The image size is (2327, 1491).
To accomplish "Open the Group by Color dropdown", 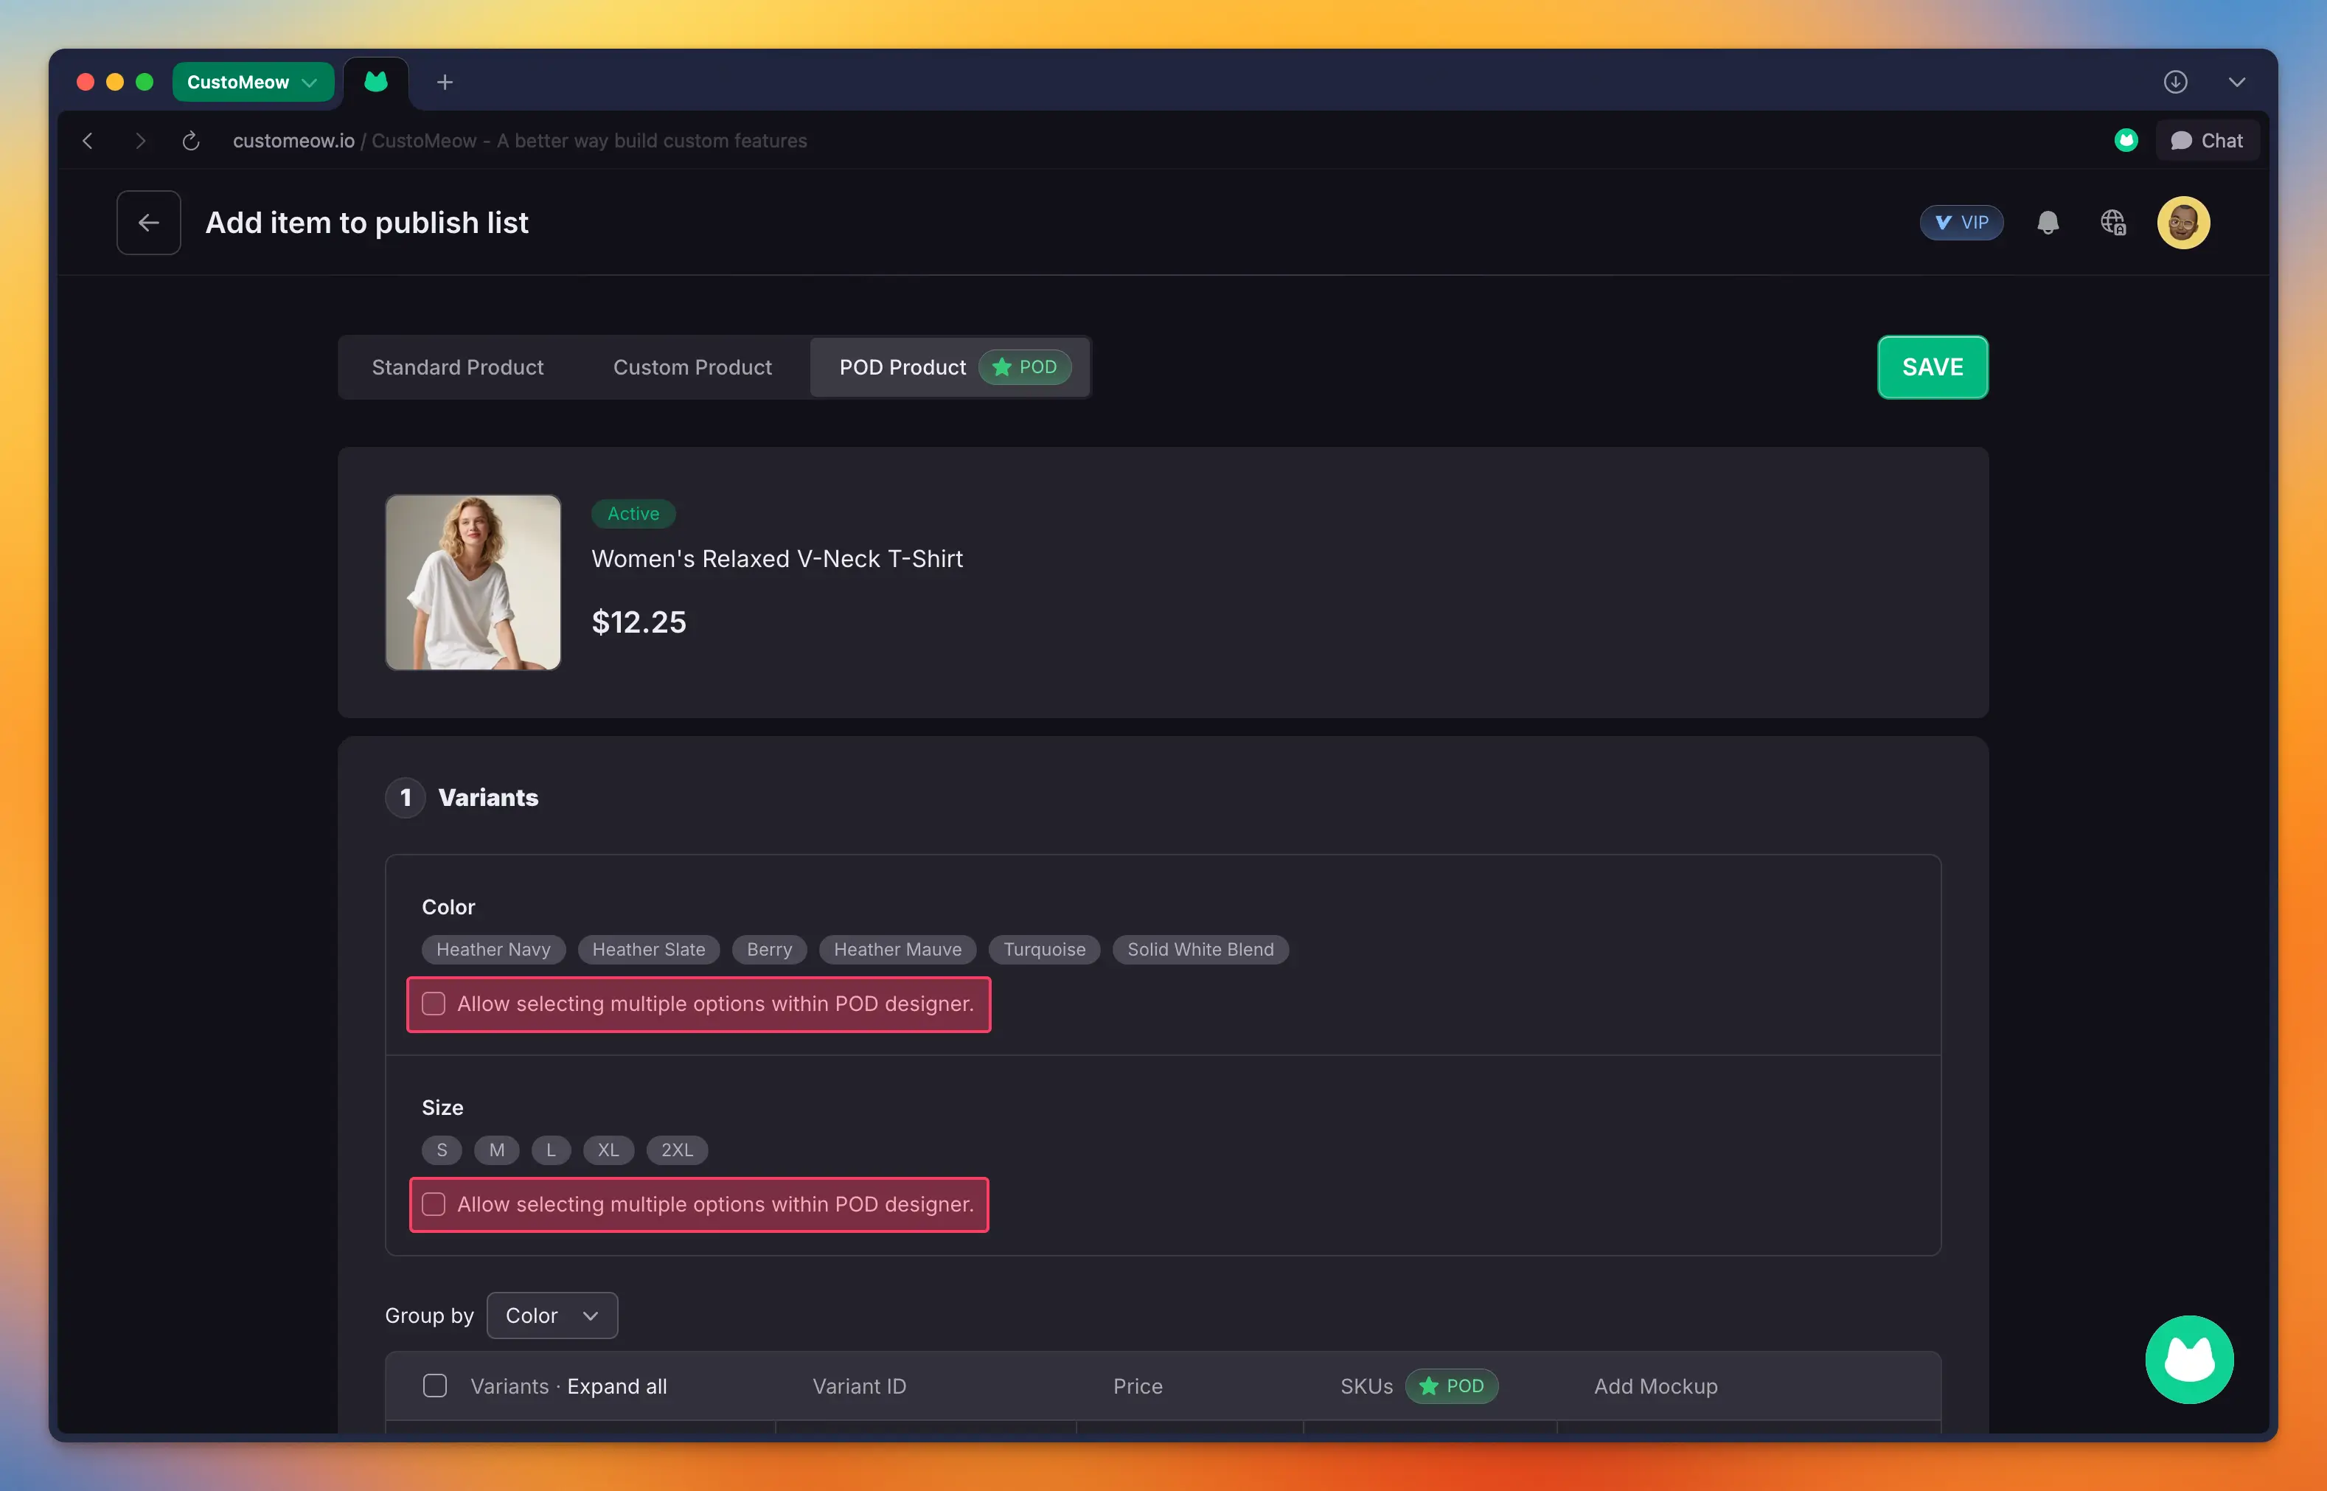I will [552, 1315].
